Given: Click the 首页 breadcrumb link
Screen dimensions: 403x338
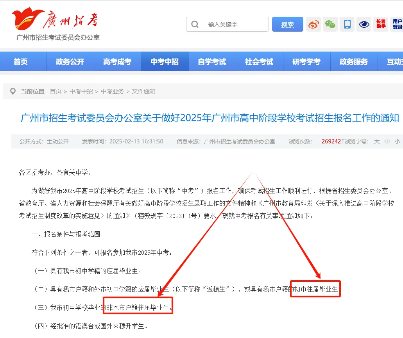Looking at the screenshot, I should point(56,91).
